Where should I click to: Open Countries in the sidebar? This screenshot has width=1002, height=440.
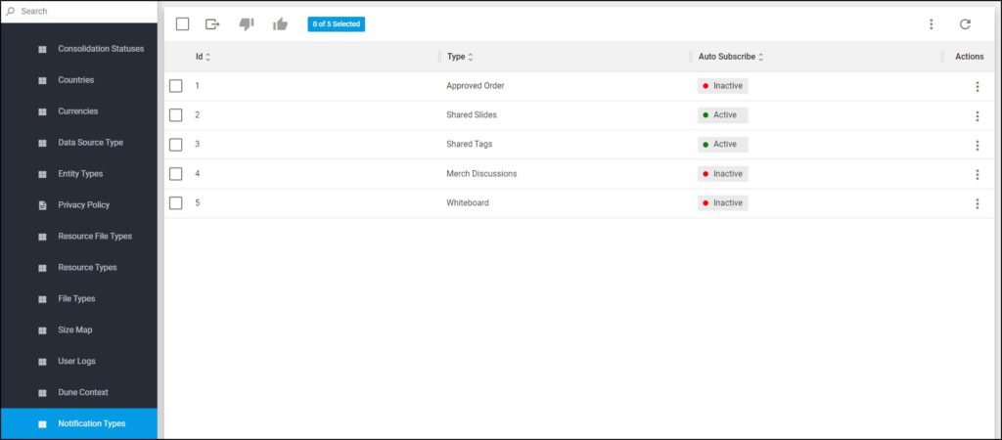point(78,80)
